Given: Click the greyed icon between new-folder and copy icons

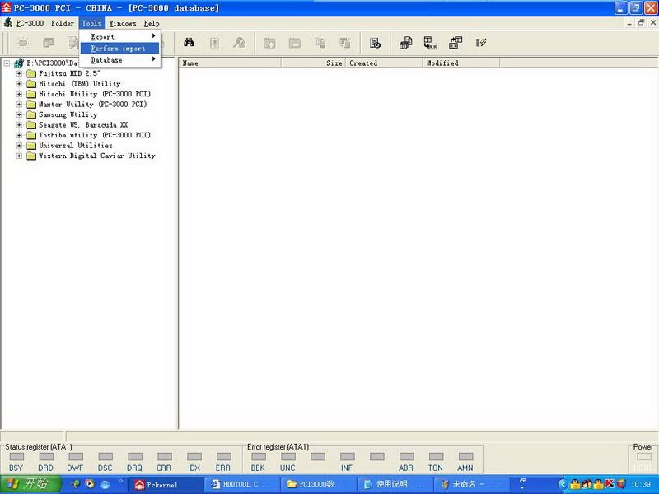Looking at the screenshot, I should point(295,43).
